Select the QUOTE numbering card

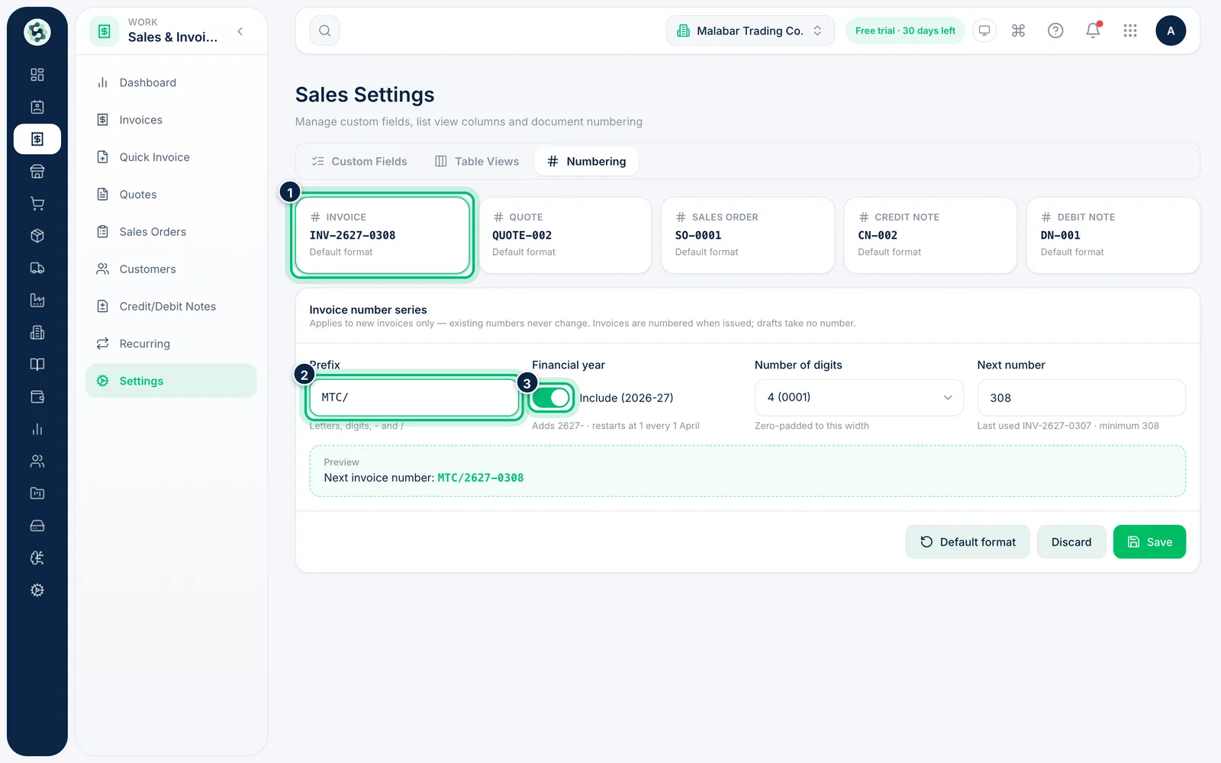click(x=565, y=235)
